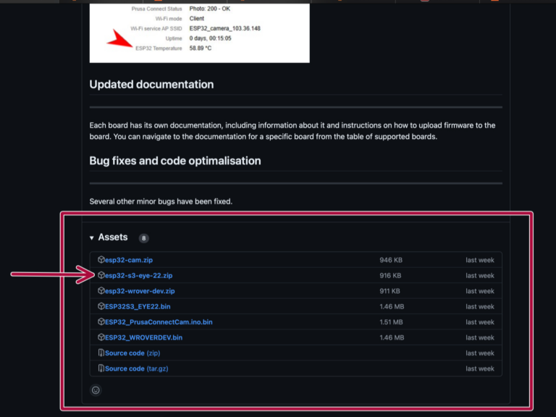This screenshot has width=556, height=417.
Task: Download the esp32-s3-eye-22.zip asset
Action: click(x=139, y=275)
